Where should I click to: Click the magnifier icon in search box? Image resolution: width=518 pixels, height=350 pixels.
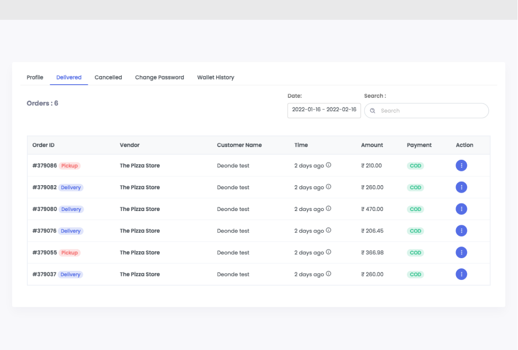tap(372, 111)
